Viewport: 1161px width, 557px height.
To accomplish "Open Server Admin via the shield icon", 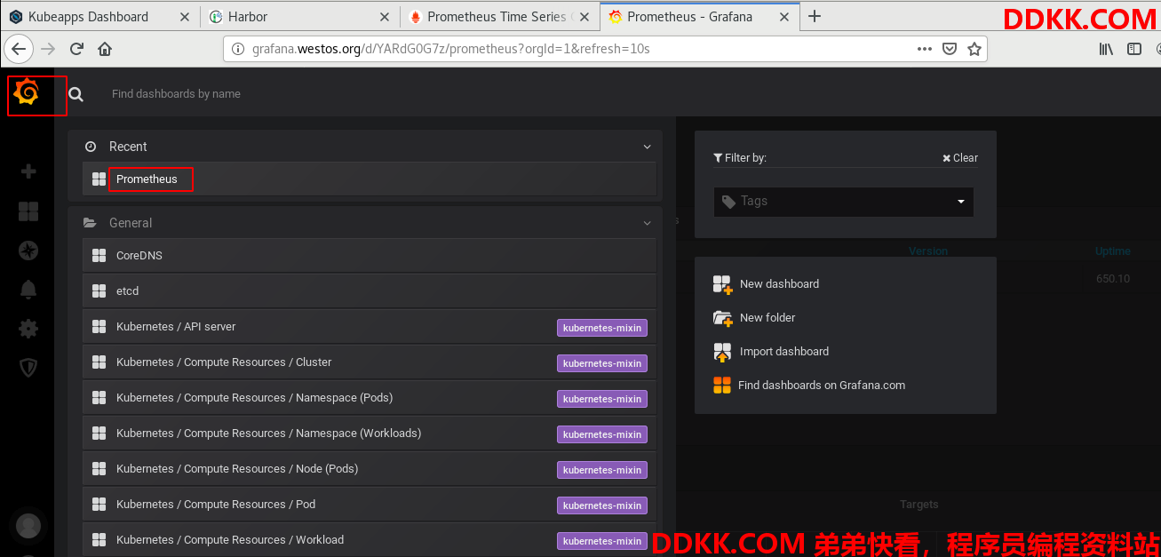I will click(28, 368).
